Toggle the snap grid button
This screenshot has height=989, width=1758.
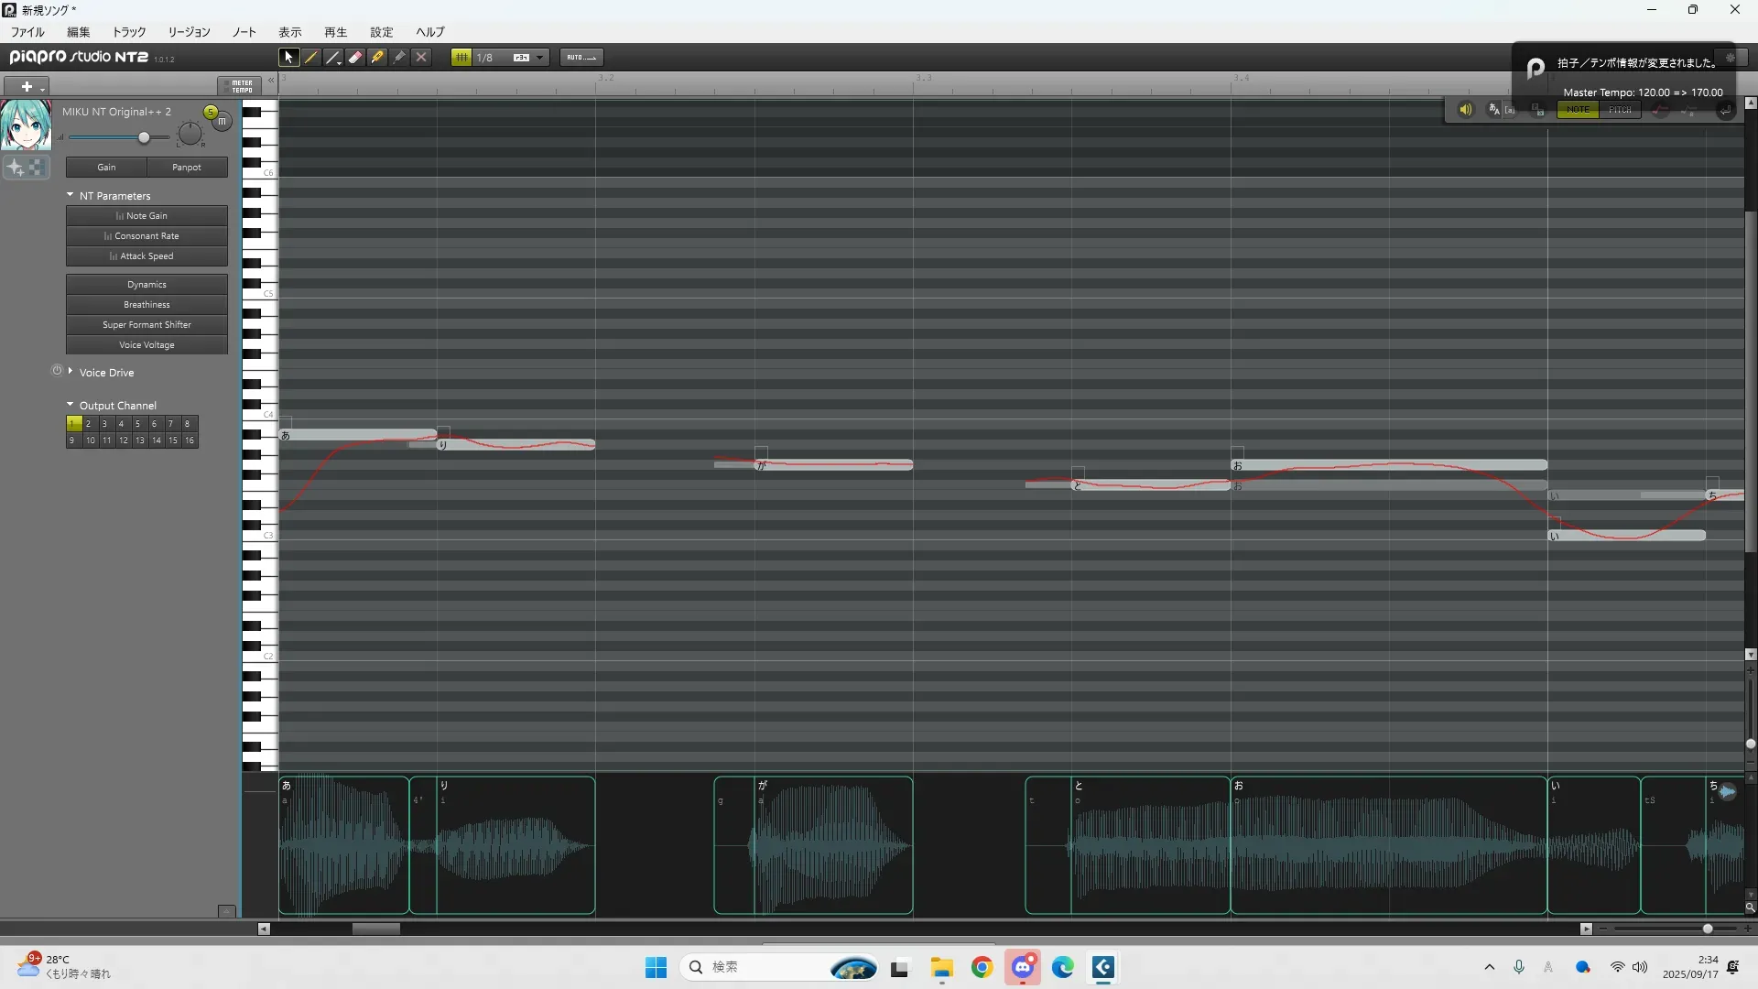coord(461,57)
